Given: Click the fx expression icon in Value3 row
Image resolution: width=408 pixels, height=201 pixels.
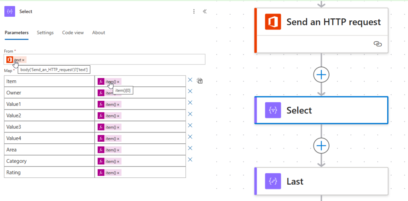Looking at the screenshot, I should click(101, 127).
